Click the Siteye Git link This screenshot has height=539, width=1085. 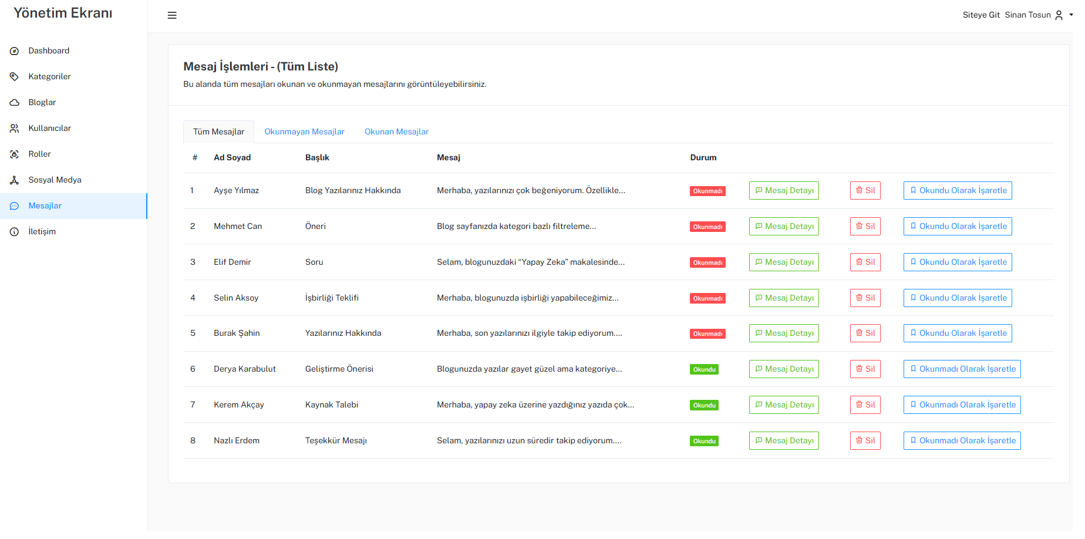[980, 15]
